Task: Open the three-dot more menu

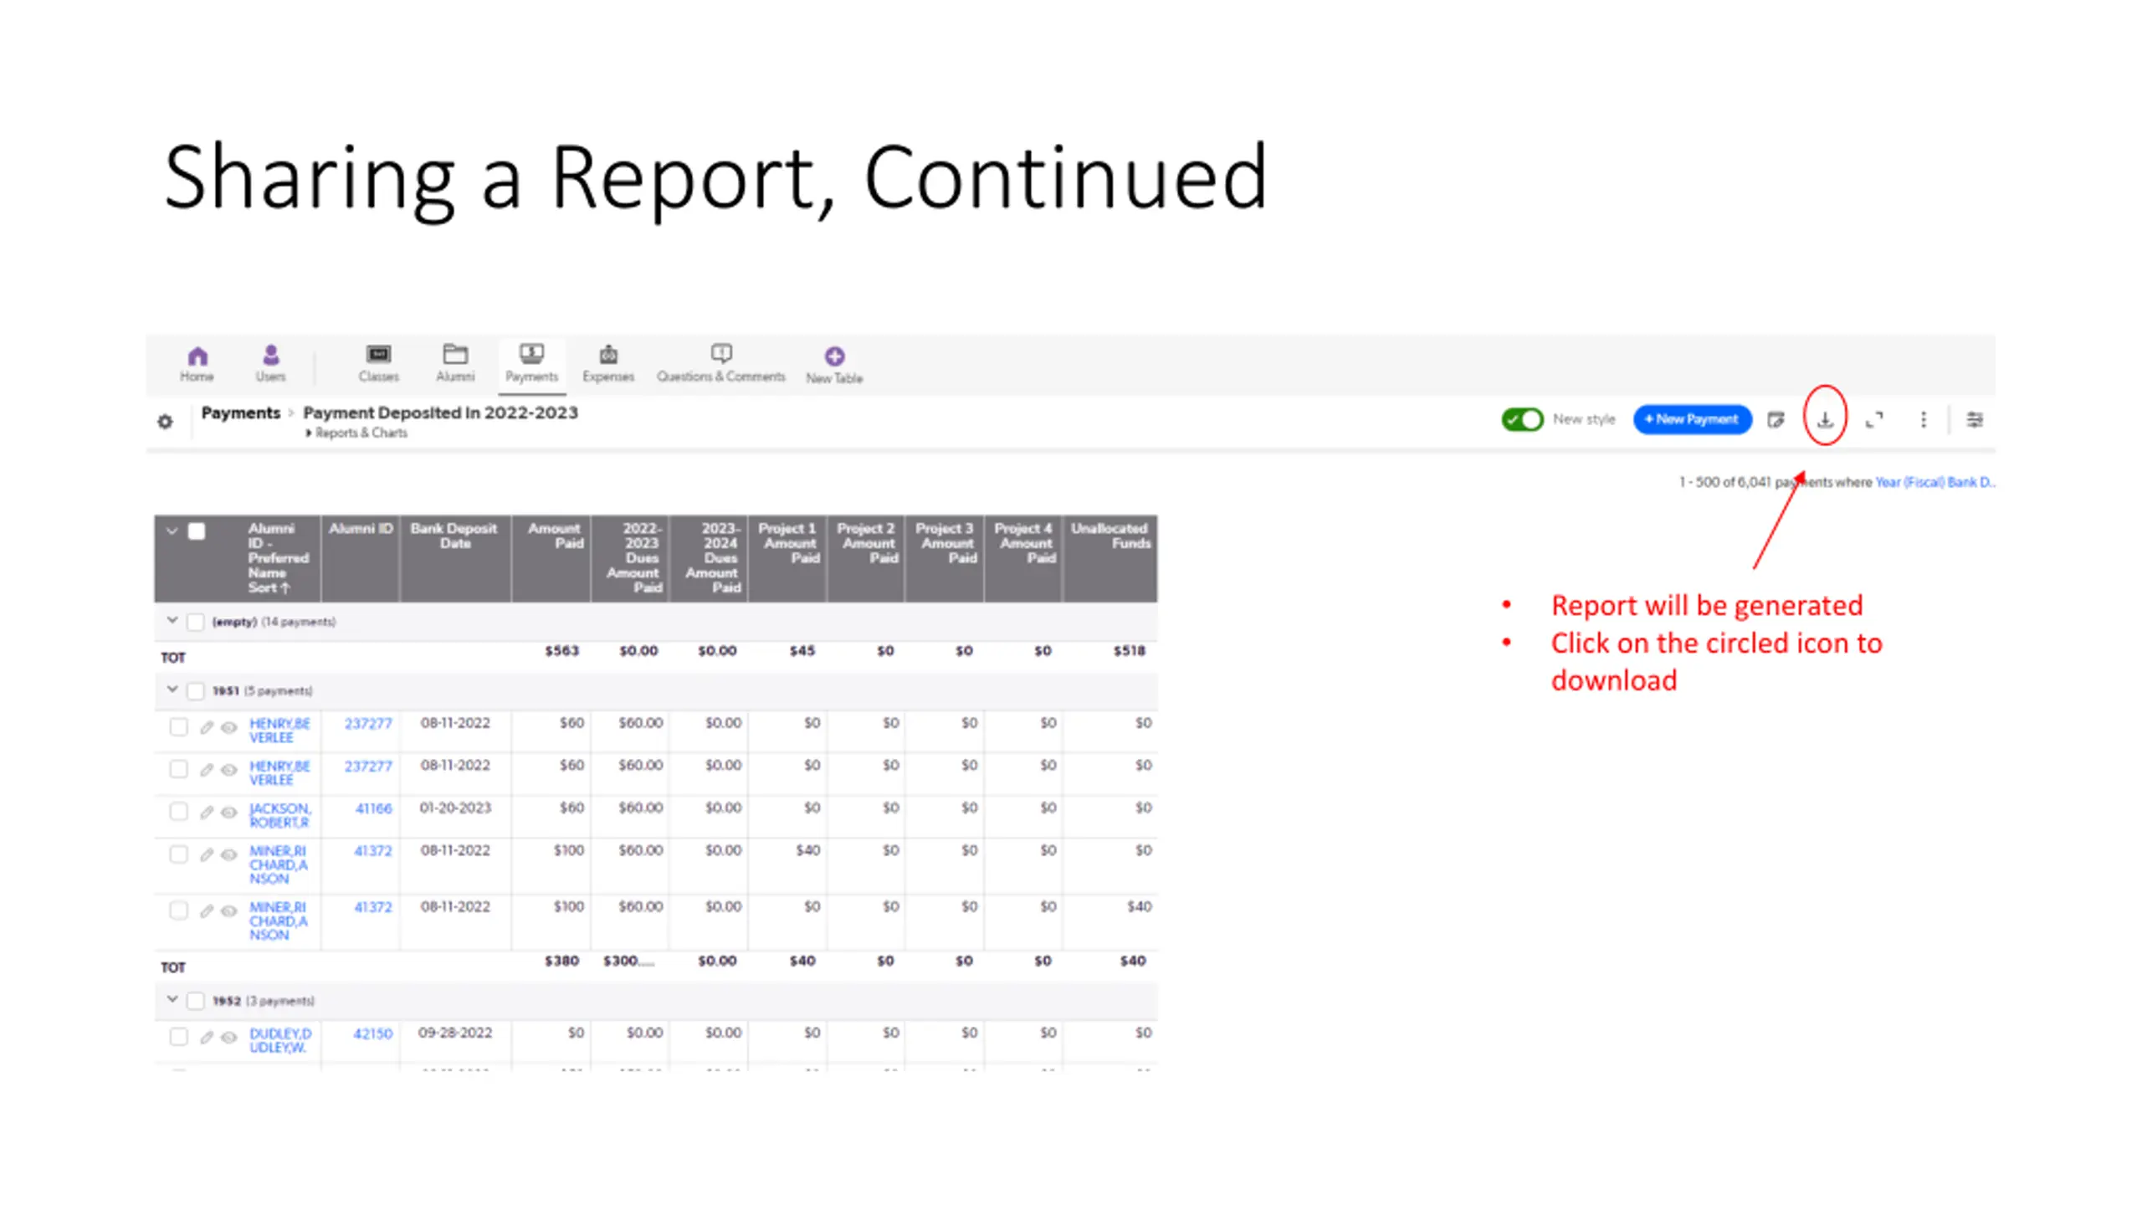Action: 1924,419
